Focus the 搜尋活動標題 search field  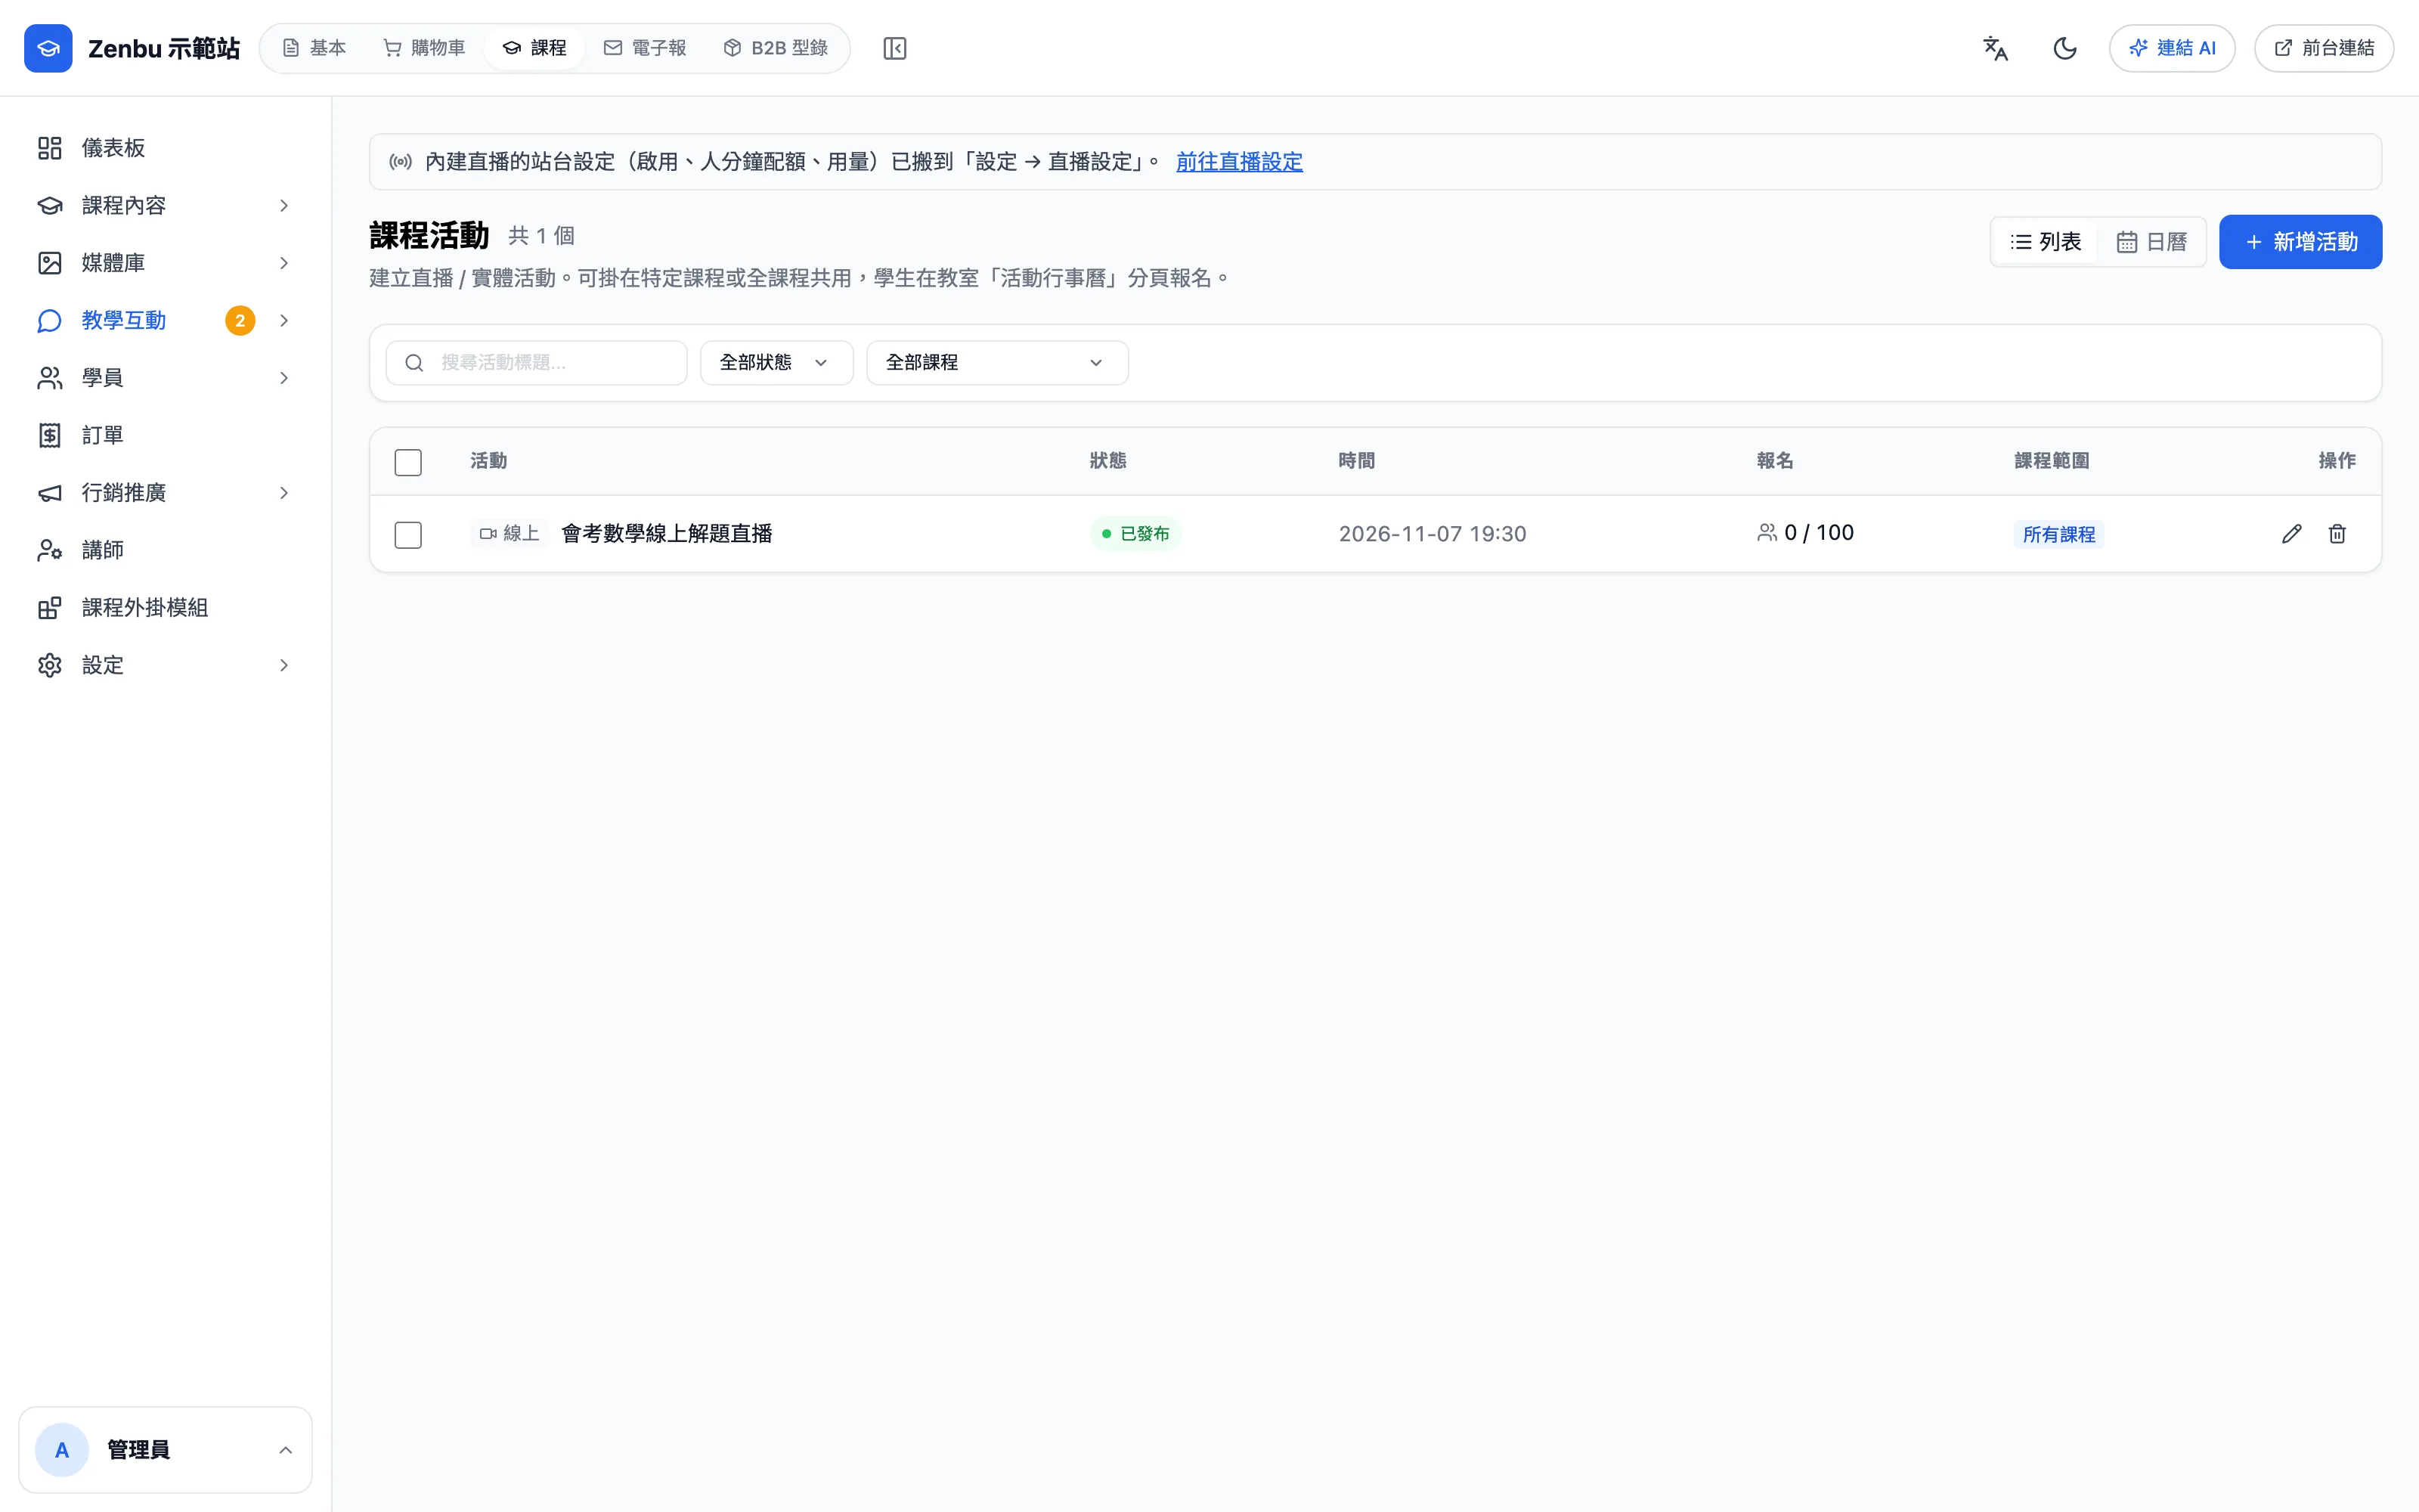coord(537,363)
